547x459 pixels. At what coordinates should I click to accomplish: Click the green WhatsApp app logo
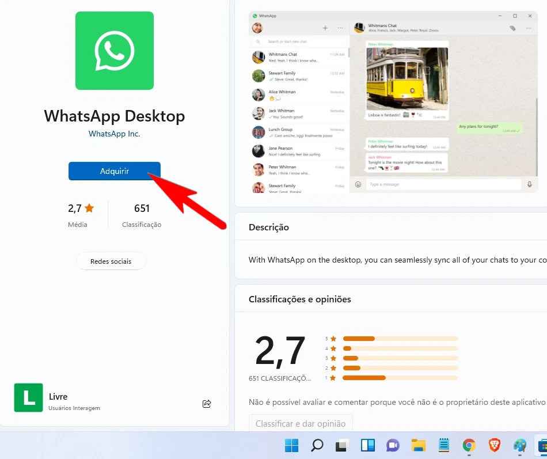pyautogui.click(x=115, y=51)
